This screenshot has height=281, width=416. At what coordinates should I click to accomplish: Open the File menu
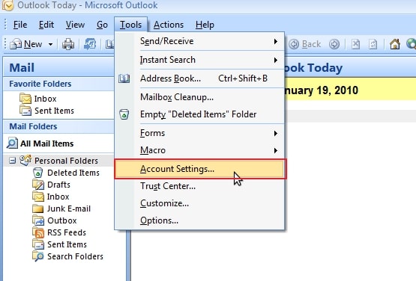tap(20, 25)
